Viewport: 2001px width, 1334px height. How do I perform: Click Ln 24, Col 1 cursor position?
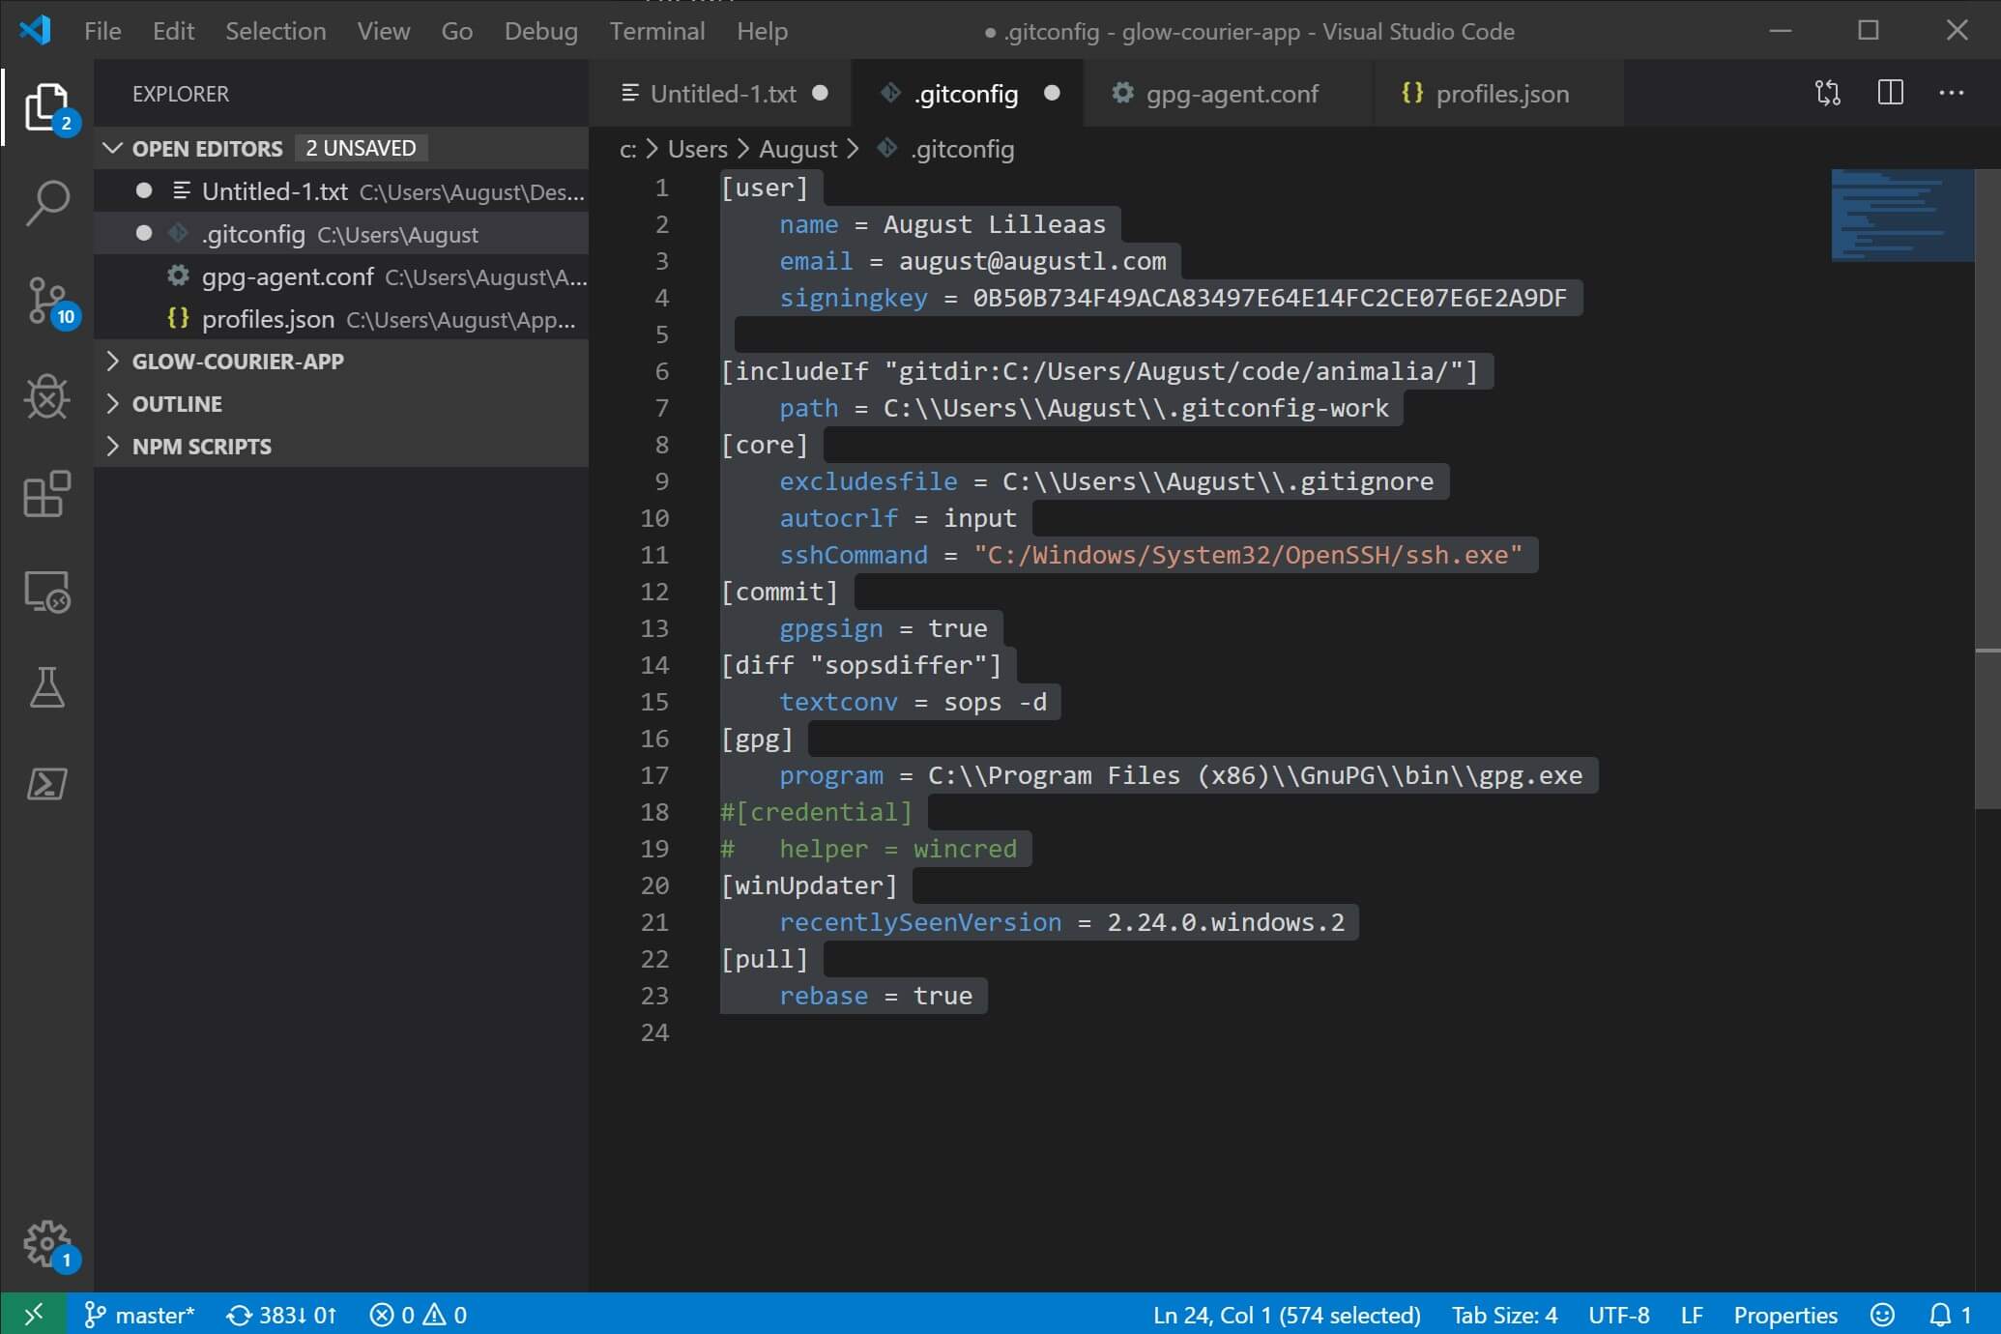1287,1315
